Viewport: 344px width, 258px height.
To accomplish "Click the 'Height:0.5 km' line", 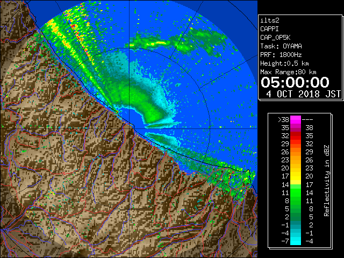I will [x=284, y=63].
